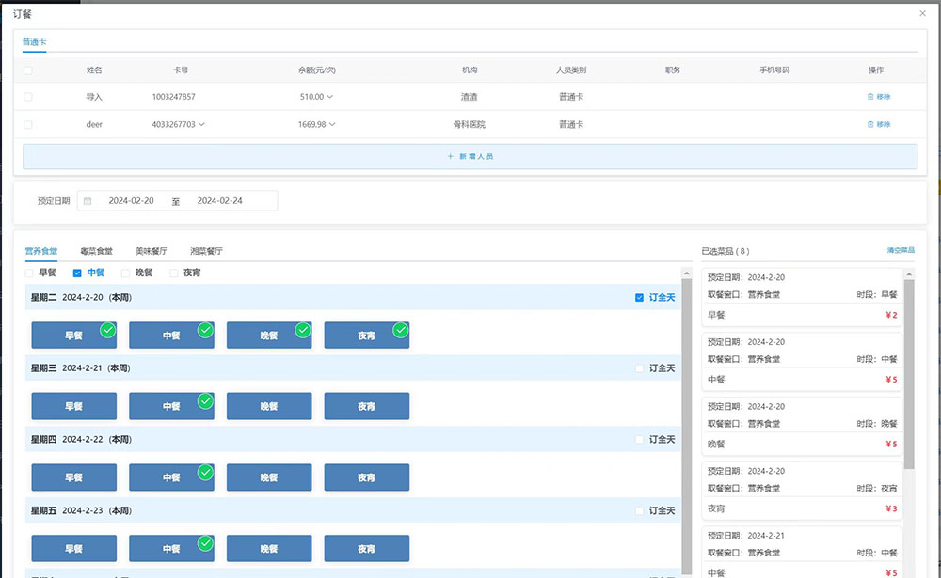Select 夜宵 button for 2024-2-23
941x578 pixels.
(367, 549)
